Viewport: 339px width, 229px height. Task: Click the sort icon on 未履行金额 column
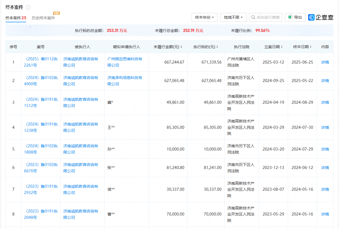tap(181, 47)
